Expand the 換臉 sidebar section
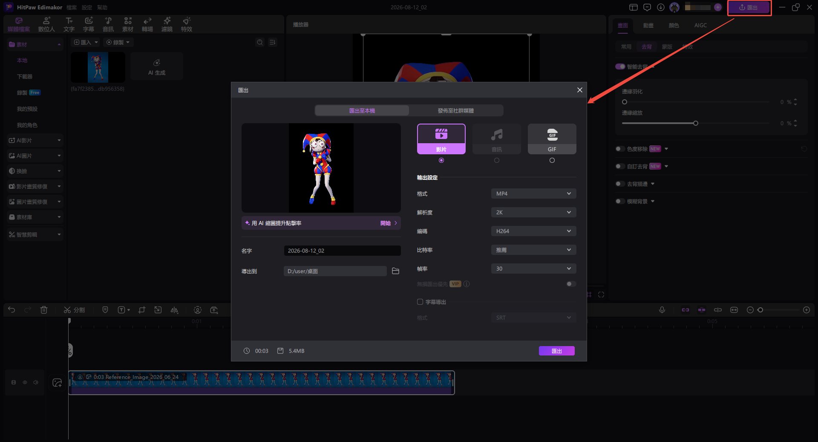Screen dimensions: 818x442 click(x=35, y=171)
